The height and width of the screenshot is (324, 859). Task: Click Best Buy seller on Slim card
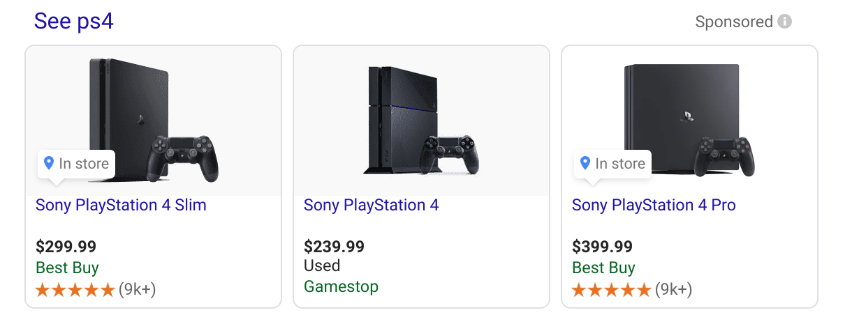tap(67, 268)
